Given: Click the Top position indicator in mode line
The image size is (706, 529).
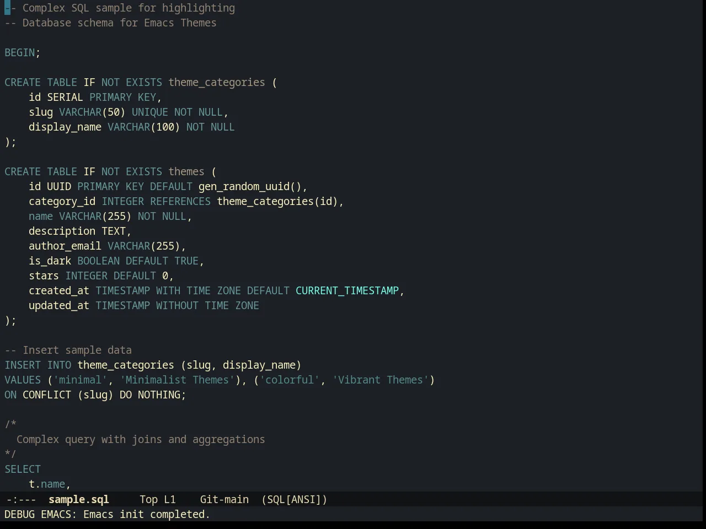Looking at the screenshot, I should 148,499.
